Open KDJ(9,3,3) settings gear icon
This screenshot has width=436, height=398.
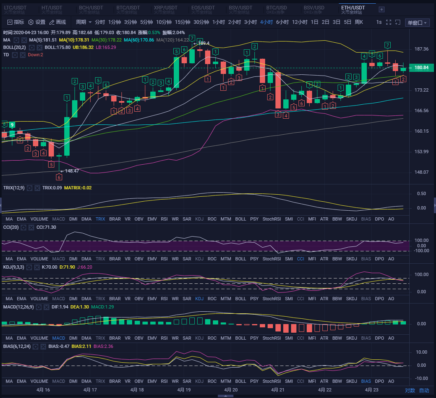pyautogui.click(x=30, y=267)
